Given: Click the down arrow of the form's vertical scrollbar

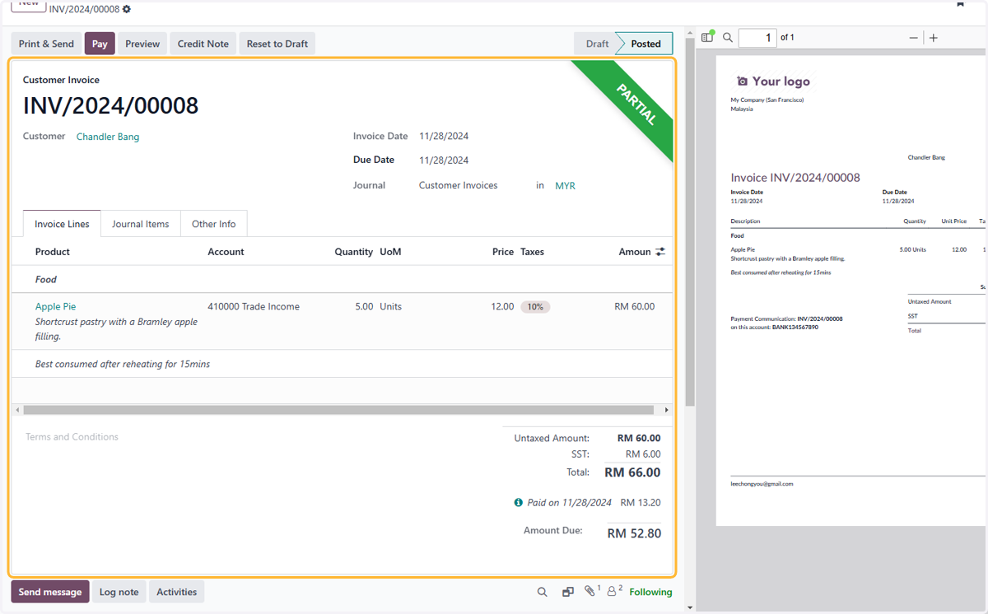Looking at the screenshot, I should (690, 607).
